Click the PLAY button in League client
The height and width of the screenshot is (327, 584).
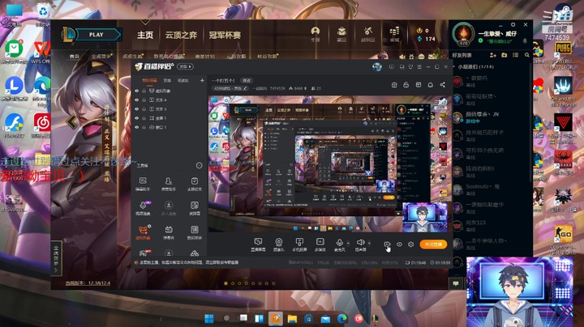tap(96, 35)
